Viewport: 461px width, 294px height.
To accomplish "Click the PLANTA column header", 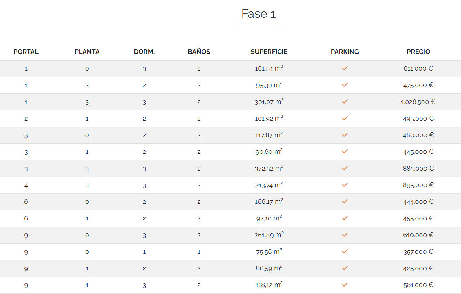I will pos(87,52).
